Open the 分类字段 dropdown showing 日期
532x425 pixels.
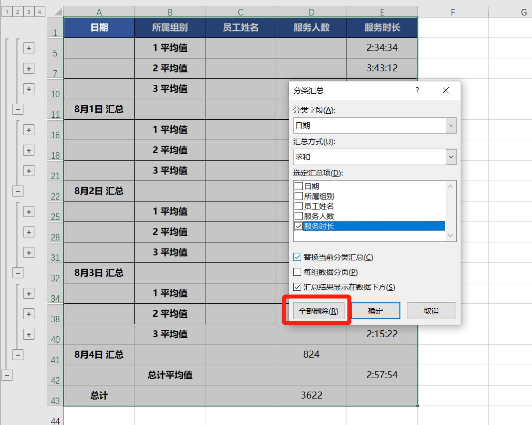click(x=451, y=125)
